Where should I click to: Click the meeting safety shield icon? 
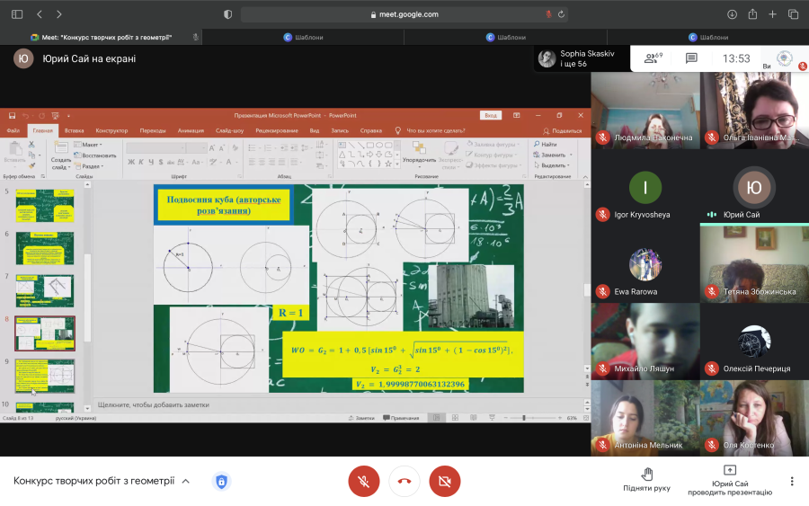tap(221, 481)
